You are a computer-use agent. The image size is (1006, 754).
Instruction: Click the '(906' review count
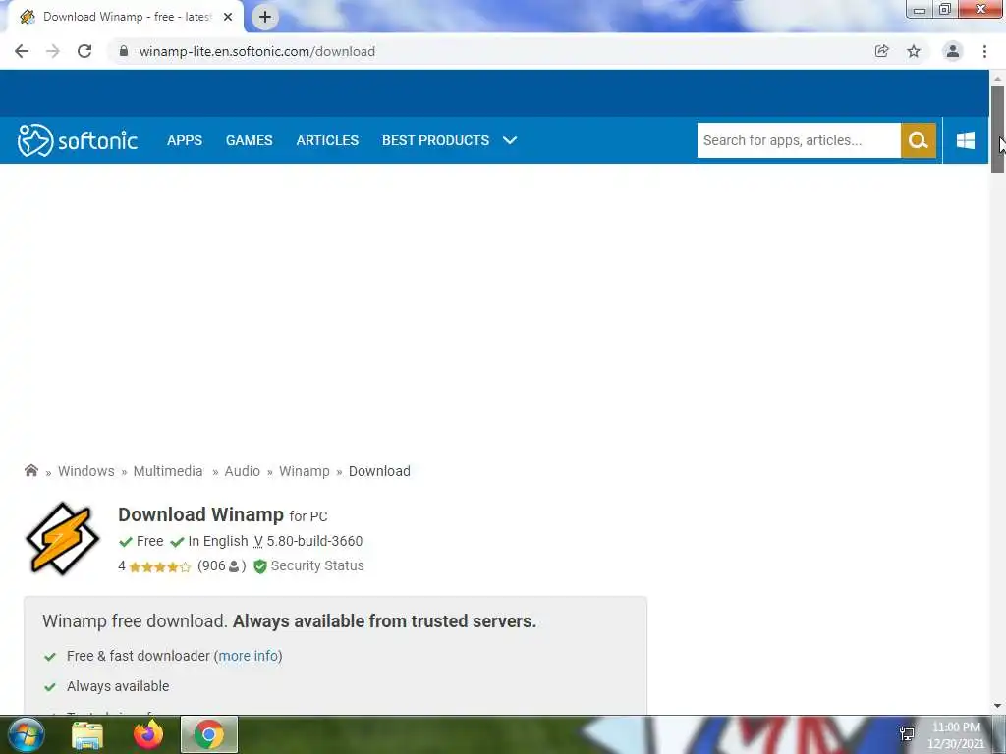(212, 565)
